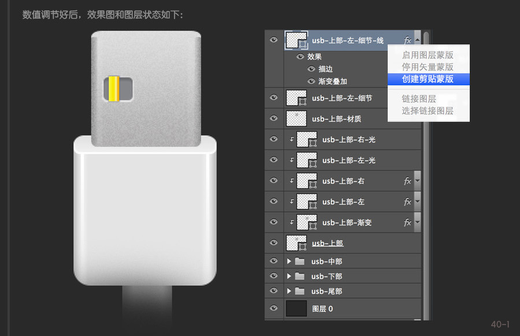The height and width of the screenshot is (336, 520).
Task: Hide the usb-中部 group
Action: [x=274, y=261]
